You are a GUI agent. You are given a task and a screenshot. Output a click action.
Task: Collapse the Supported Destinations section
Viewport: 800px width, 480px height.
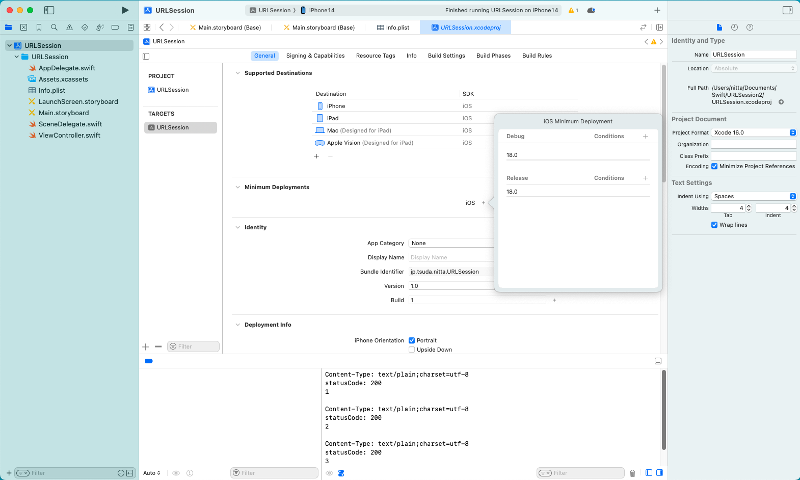237,73
